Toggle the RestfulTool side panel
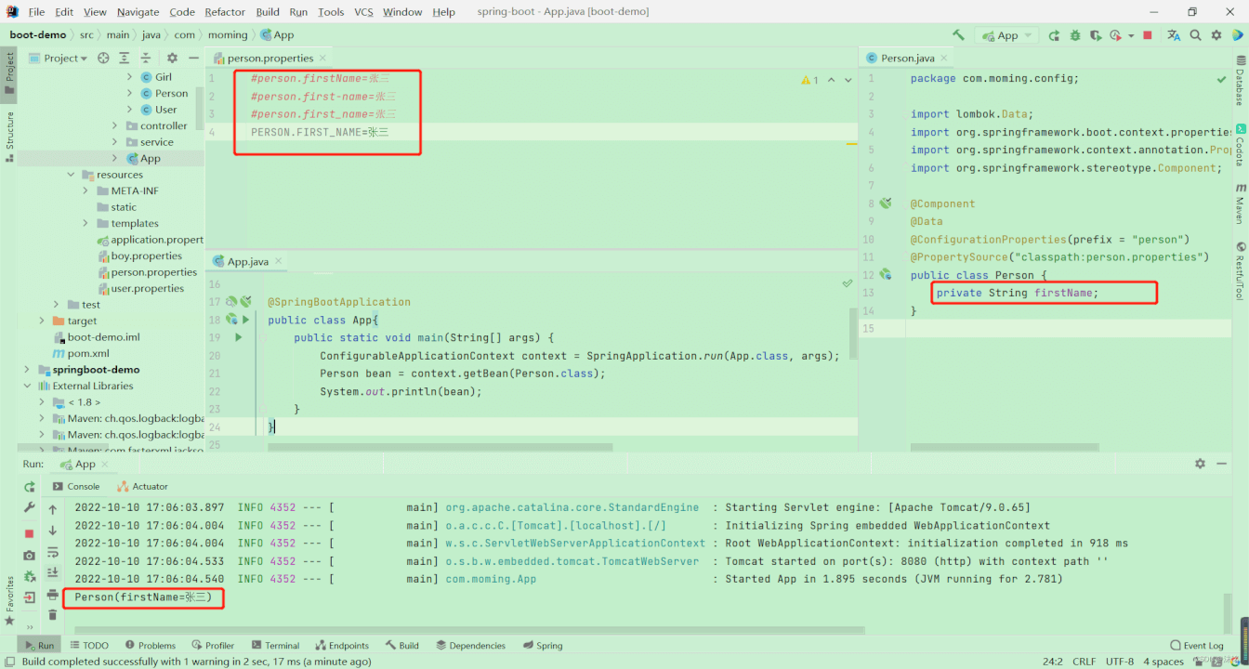1249x669 pixels. coord(1240,270)
